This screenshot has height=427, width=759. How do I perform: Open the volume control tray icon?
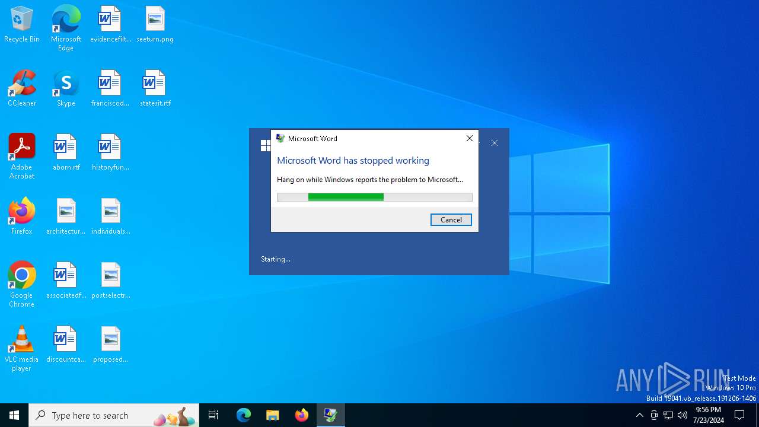tap(683, 415)
